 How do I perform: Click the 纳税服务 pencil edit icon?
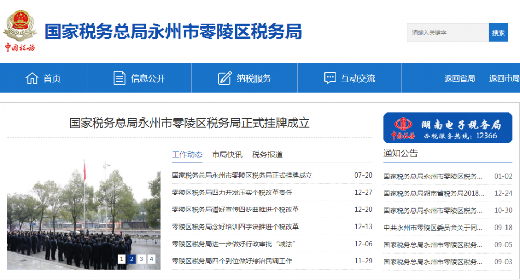click(x=225, y=78)
